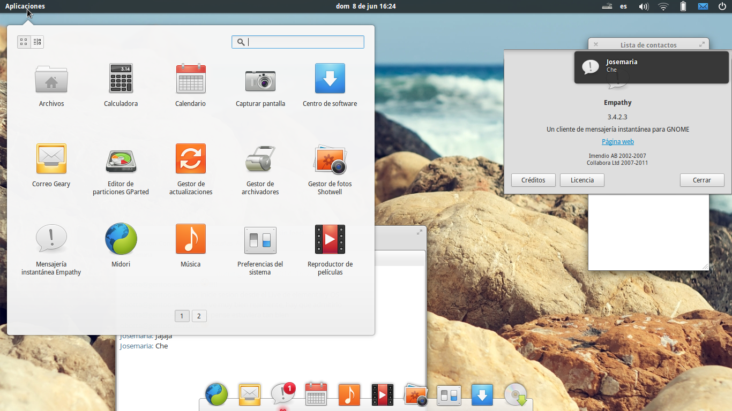Open the Wi-Fi network indicator
732x411 pixels.
click(x=663, y=6)
